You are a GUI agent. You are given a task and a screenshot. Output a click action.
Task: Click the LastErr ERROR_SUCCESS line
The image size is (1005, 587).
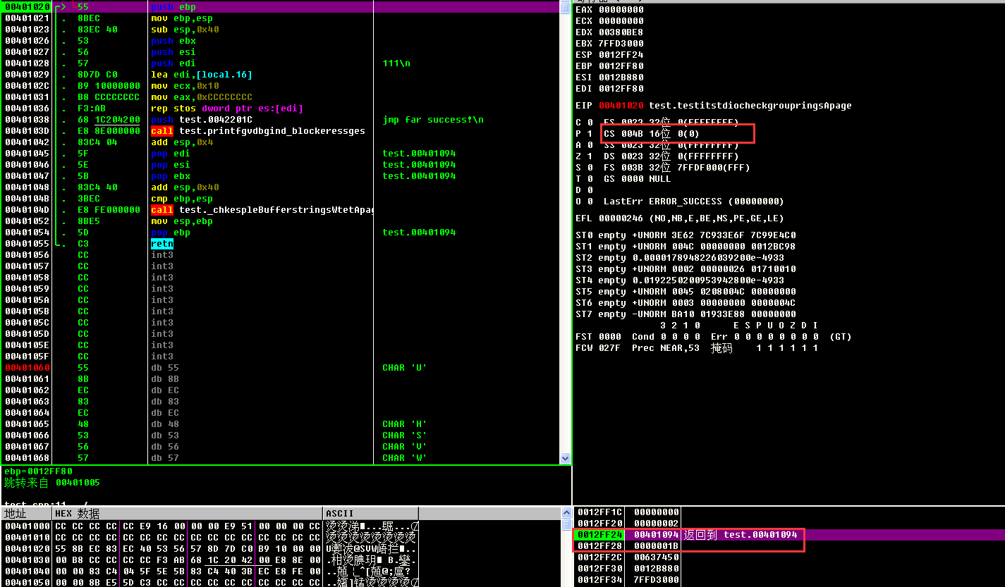click(x=694, y=202)
